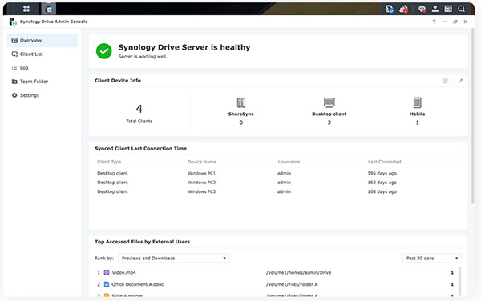Click the Video.mp4 file icon
The image size is (481, 301).
click(x=107, y=272)
